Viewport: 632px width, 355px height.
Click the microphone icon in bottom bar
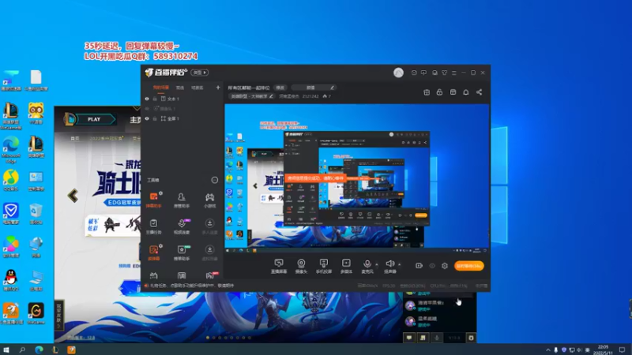click(x=367, y=264)
